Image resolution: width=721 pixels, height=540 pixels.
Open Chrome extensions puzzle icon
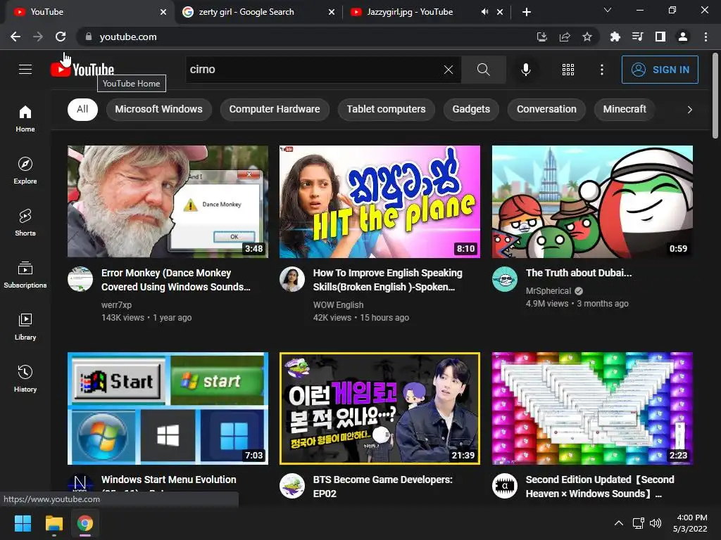(x=615, y=37)
